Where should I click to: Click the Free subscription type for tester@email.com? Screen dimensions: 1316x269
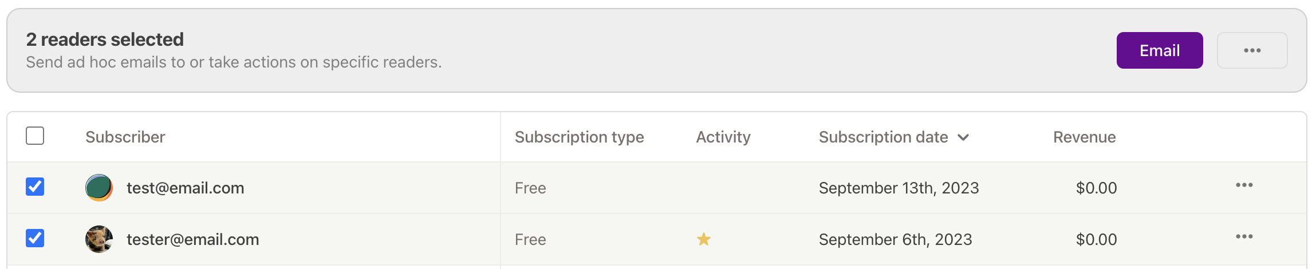(530, 239)
